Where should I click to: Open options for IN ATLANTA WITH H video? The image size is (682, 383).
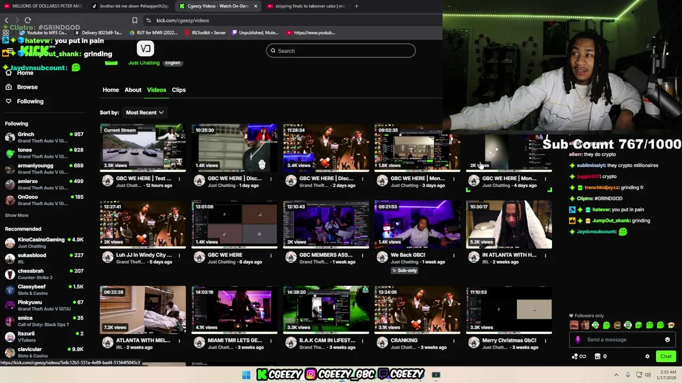(546, 255)
